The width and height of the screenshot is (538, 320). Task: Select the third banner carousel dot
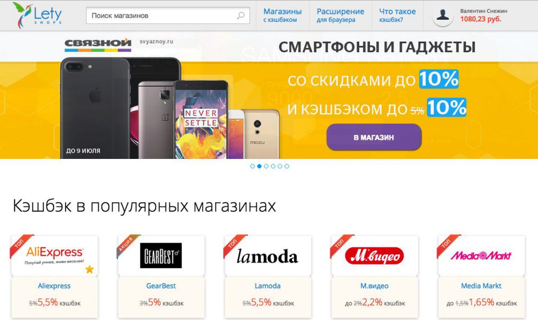(266, 166)
